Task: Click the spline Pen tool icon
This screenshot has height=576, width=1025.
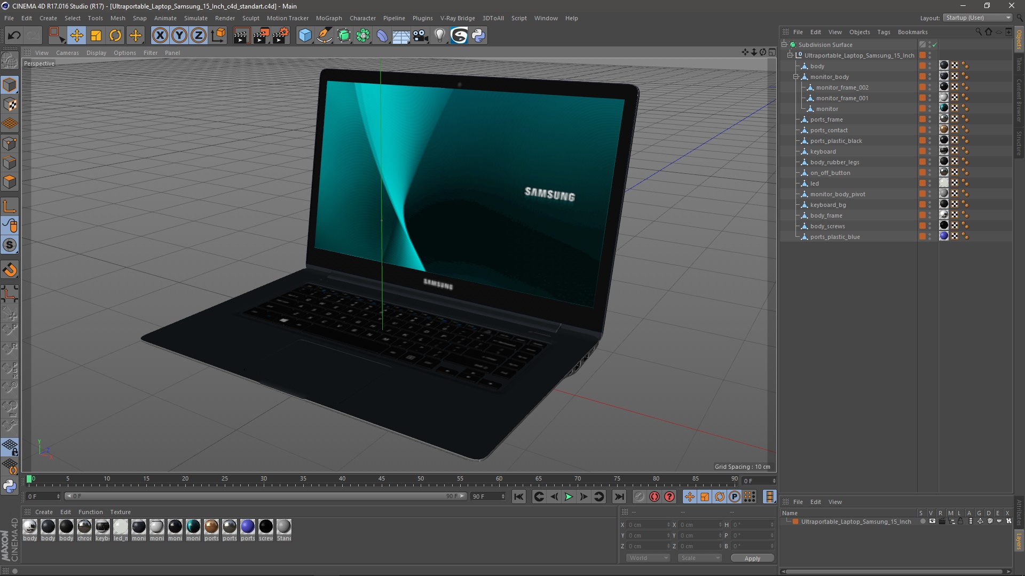Action: point(324,36)
